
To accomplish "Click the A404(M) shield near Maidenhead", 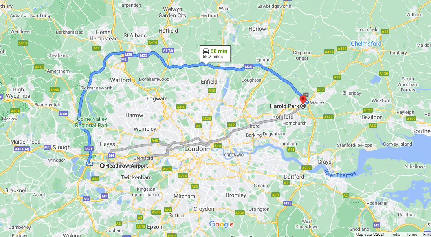I will (x=22, y=149).
